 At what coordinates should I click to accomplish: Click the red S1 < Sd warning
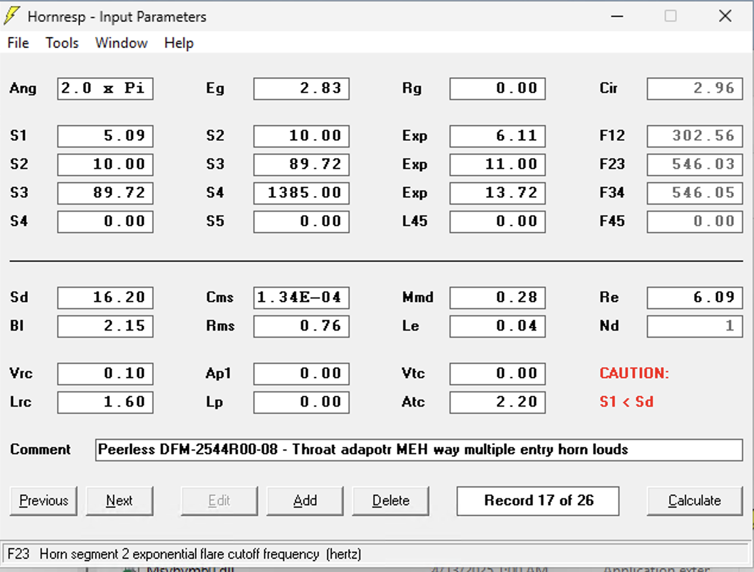click(626, 402)
